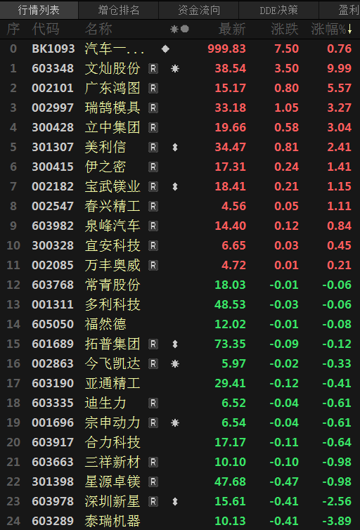The height and width of the screenshot is (530, 360).
Task: Click the R badge for 伊之密
Action: coord(153,167)
